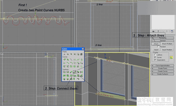Select Create 1-Rail Sweep tool
The width and height of the screenshot is (176, 106).
point(64,79)
